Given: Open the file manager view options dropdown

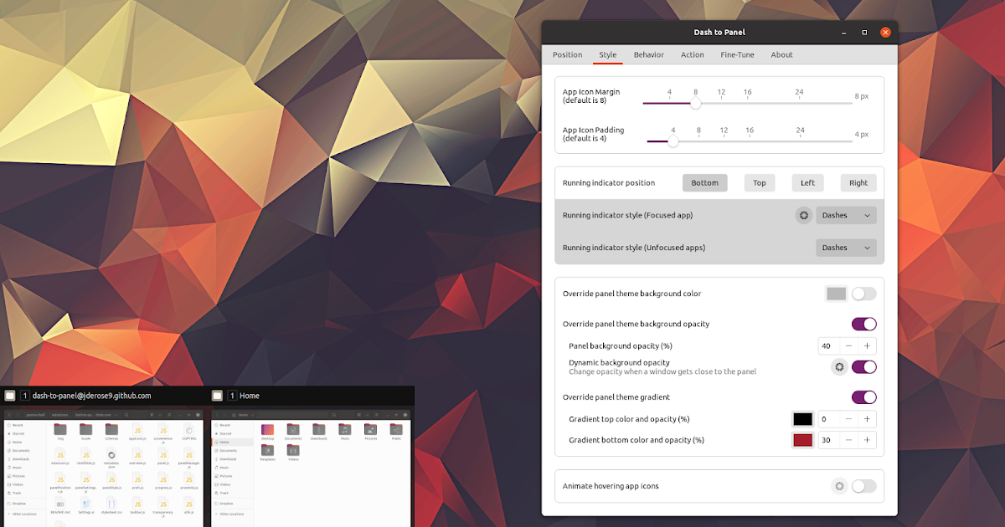Looking at the screenshot, I should coord(160,415).
